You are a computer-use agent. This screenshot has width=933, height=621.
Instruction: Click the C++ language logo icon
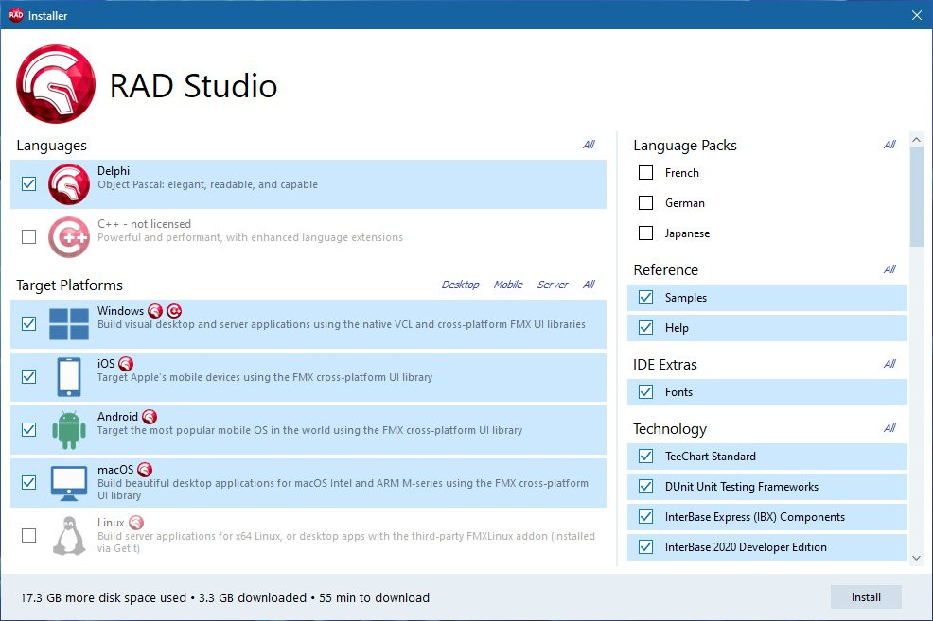click(69, 237)
